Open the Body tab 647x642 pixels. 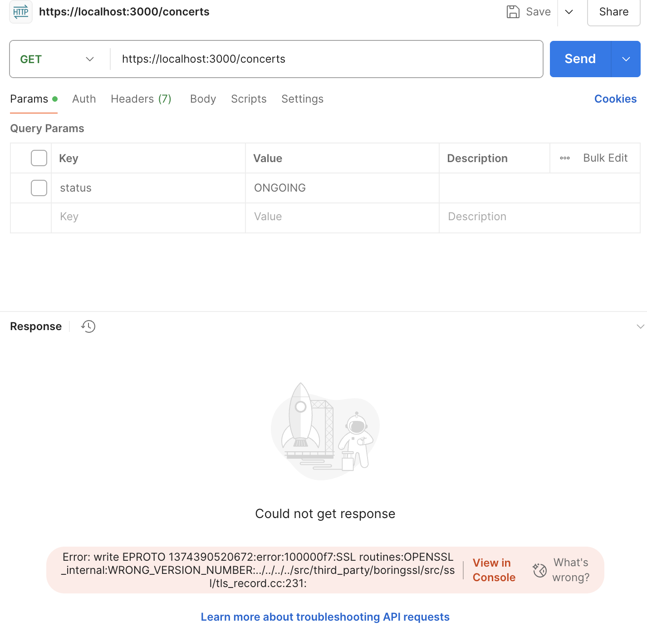203,99
